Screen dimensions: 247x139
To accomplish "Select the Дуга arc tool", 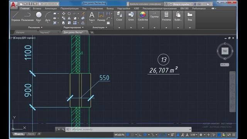I will click(48, 17).
